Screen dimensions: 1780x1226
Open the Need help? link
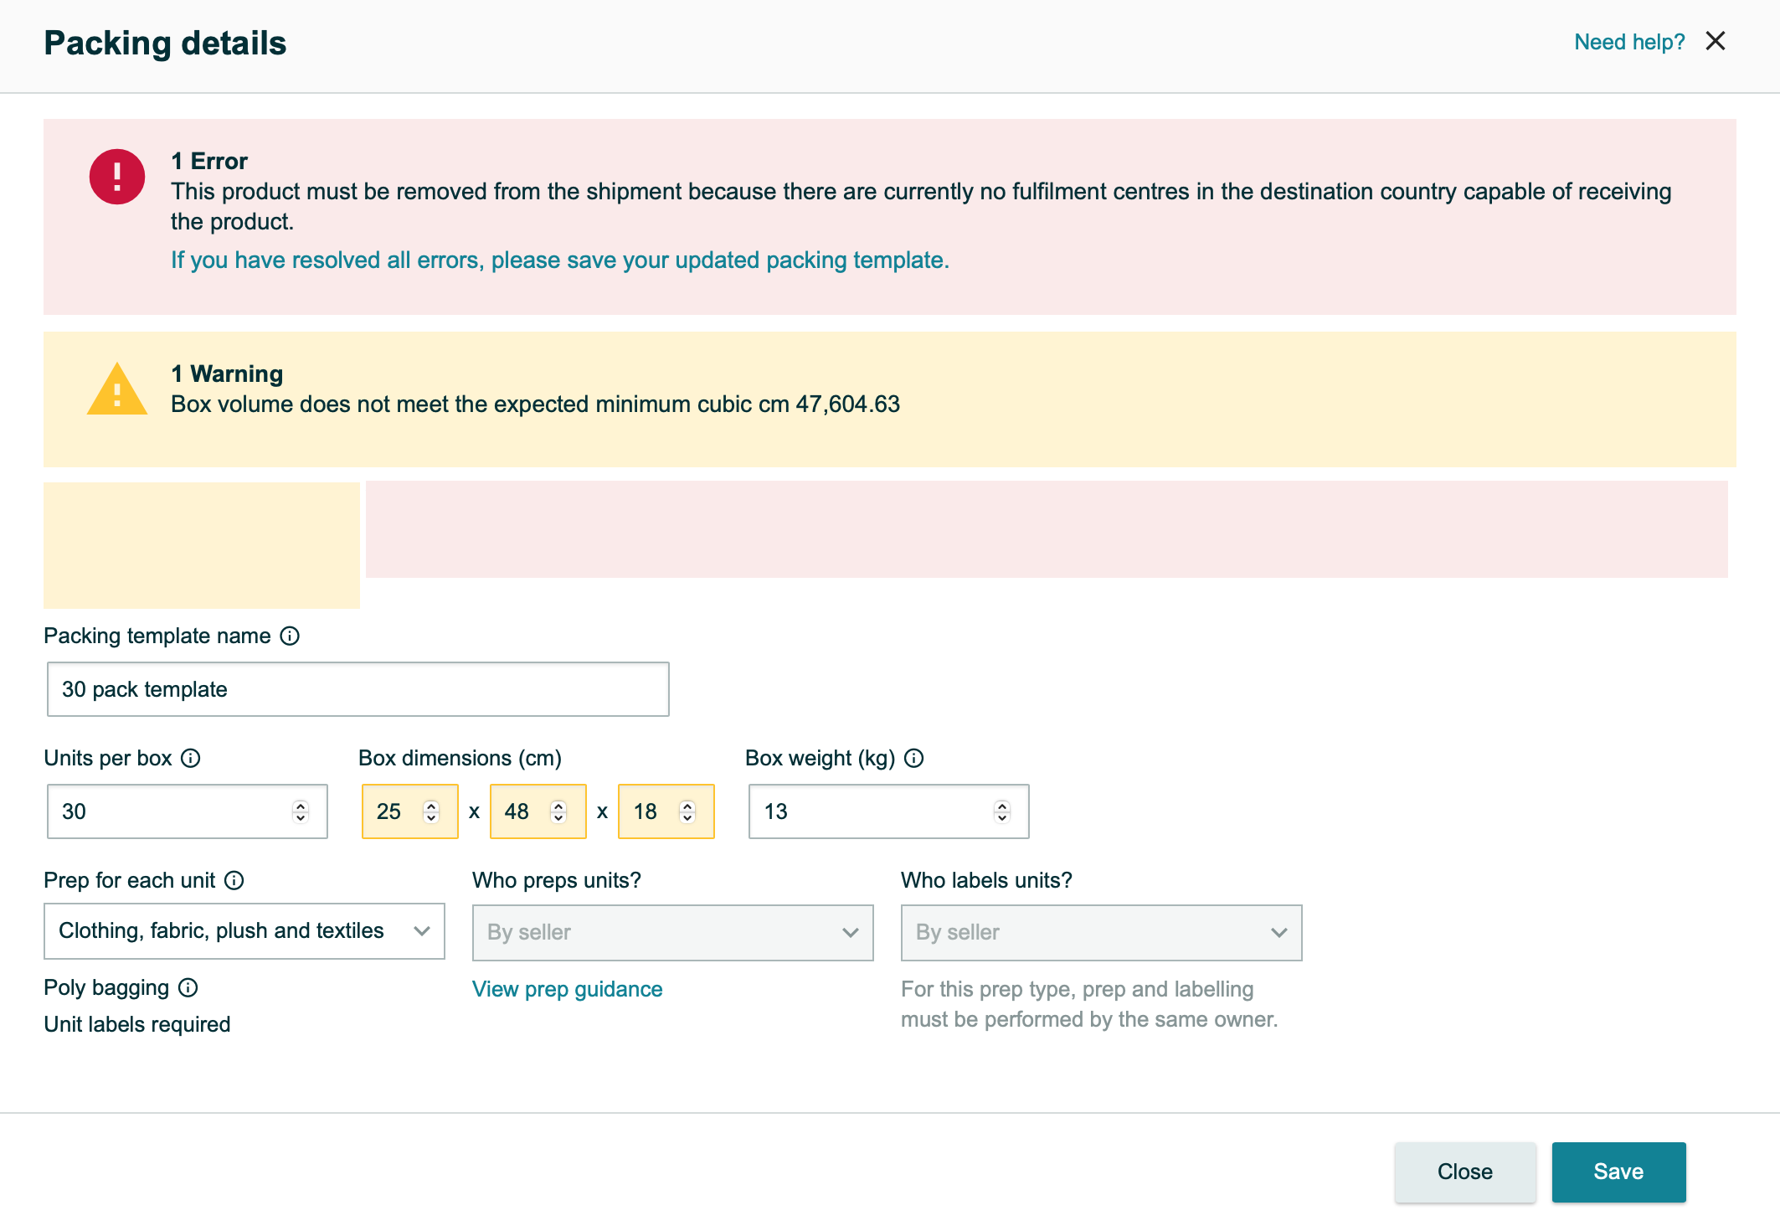1629,42
